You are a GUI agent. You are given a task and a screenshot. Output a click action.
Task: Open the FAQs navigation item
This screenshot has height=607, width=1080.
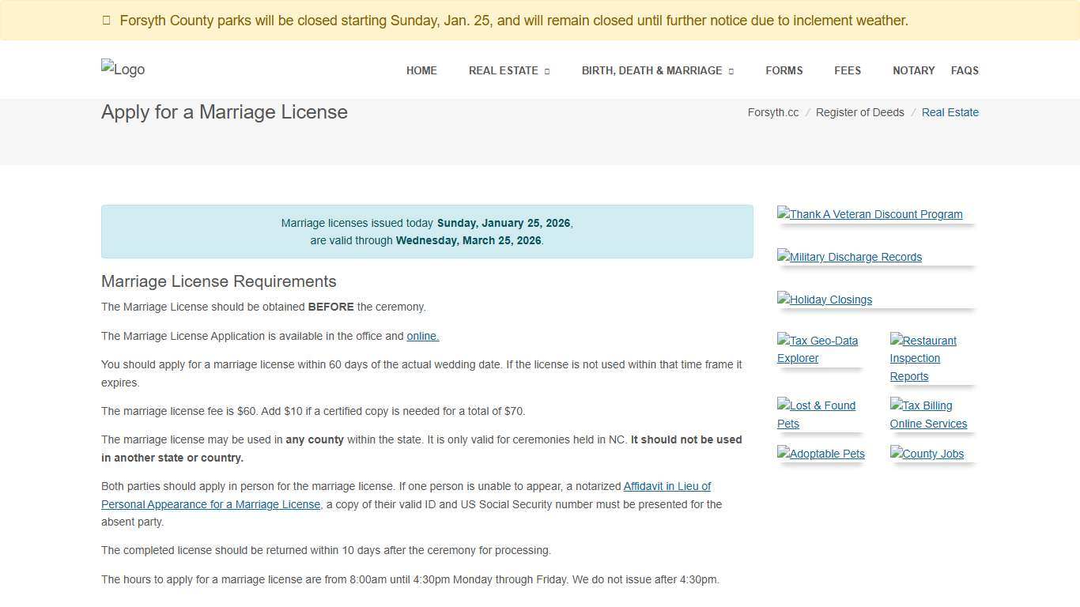point(965,70)
